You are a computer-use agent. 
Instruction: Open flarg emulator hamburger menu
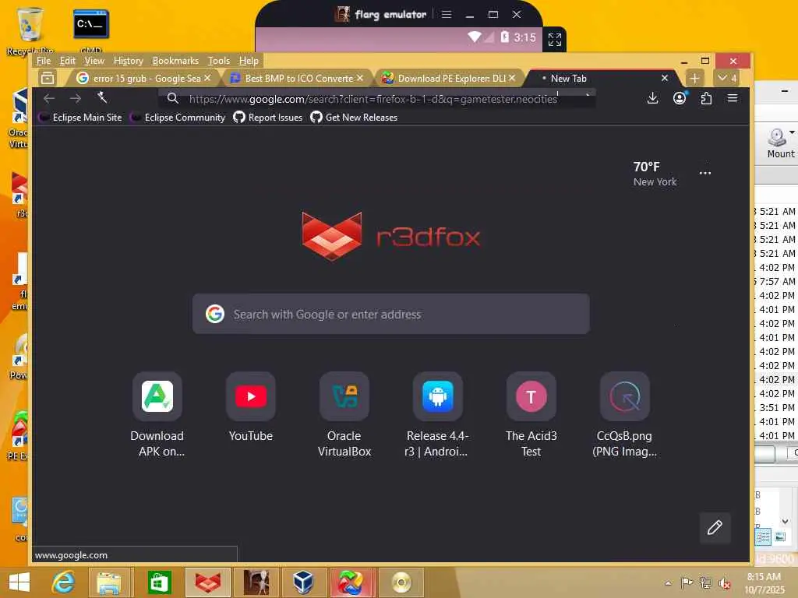click(x=447, y=14)
